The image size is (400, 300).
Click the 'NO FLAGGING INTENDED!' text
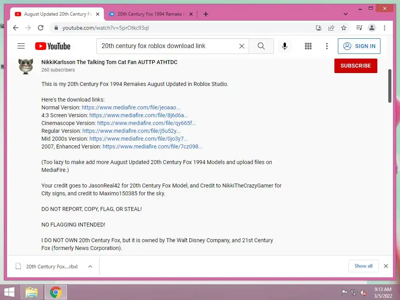point(73,225)
